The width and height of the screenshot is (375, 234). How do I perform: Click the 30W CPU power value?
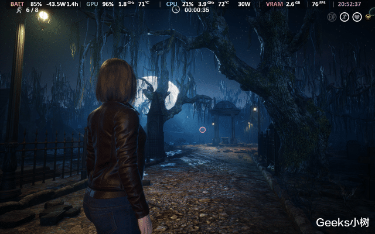(244, 4)
